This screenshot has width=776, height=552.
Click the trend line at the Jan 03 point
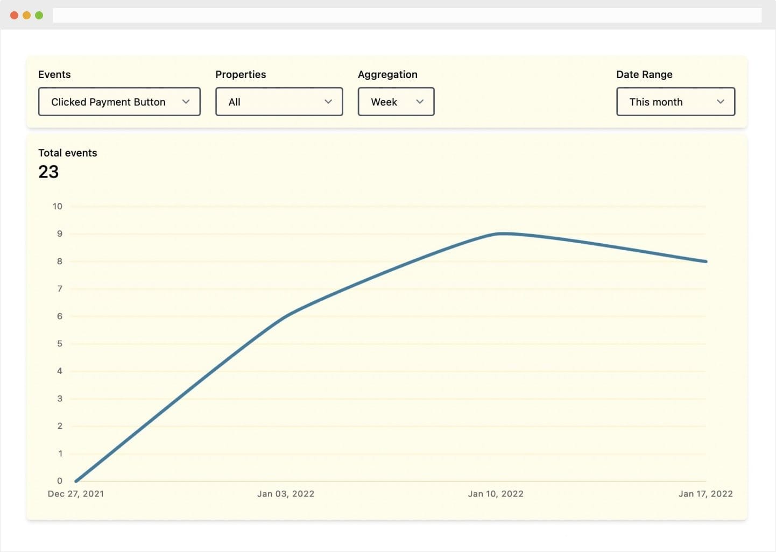286,316
